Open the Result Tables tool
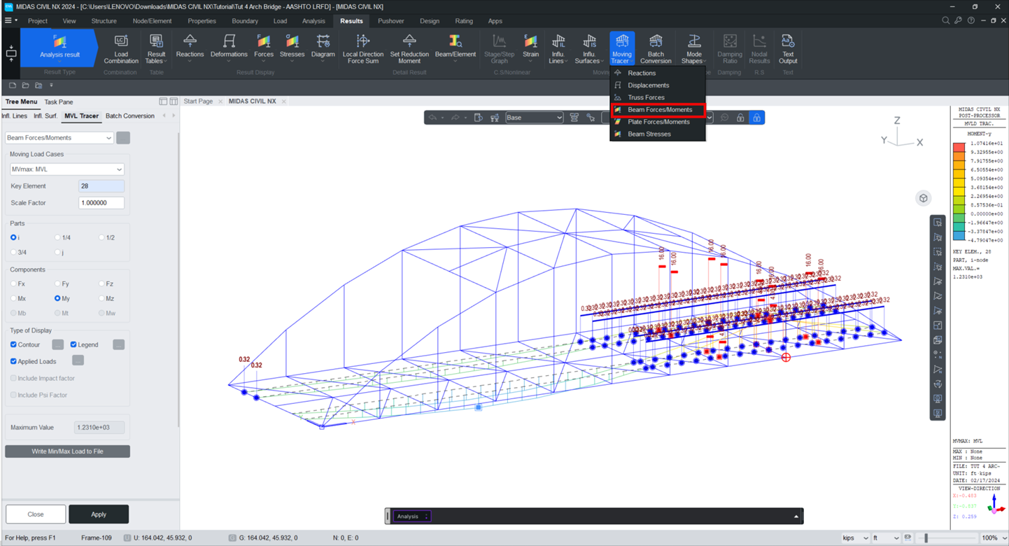 pos(156,49)
